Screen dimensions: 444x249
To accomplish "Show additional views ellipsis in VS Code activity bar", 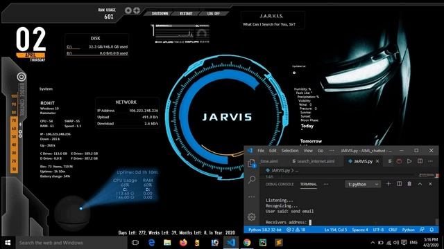I will tap(251, 196).
